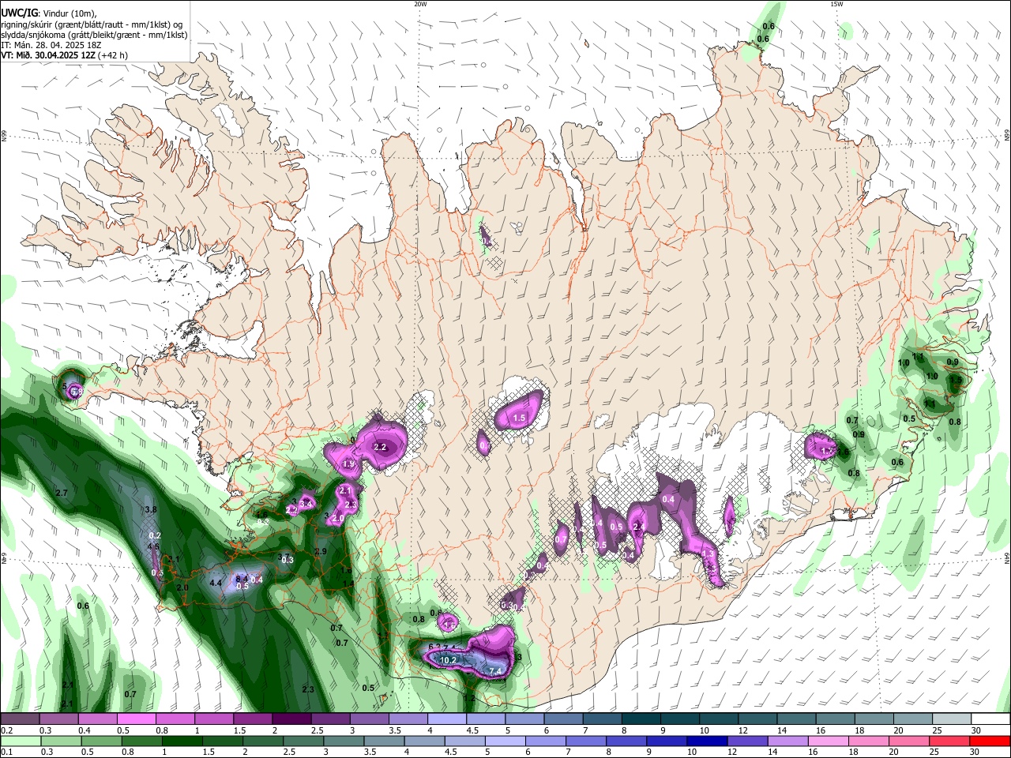Select the top-row legend swatch between 2 and 2.5
Image resolution: width=1011 pixels, height=758 pixels.
(291, 719)
